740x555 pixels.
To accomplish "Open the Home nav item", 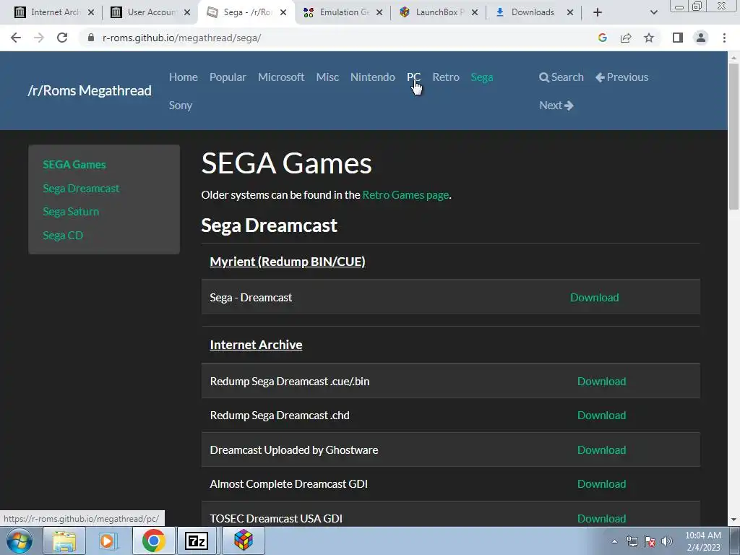I will [x=183, y=77].
